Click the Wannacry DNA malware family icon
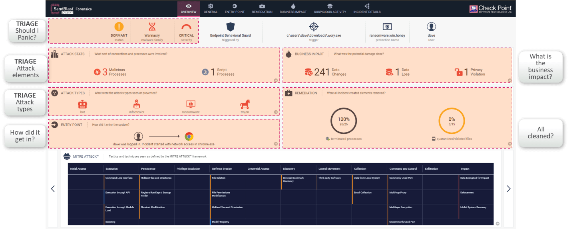This screenshot has width=569, height=229. click(152, 27)
